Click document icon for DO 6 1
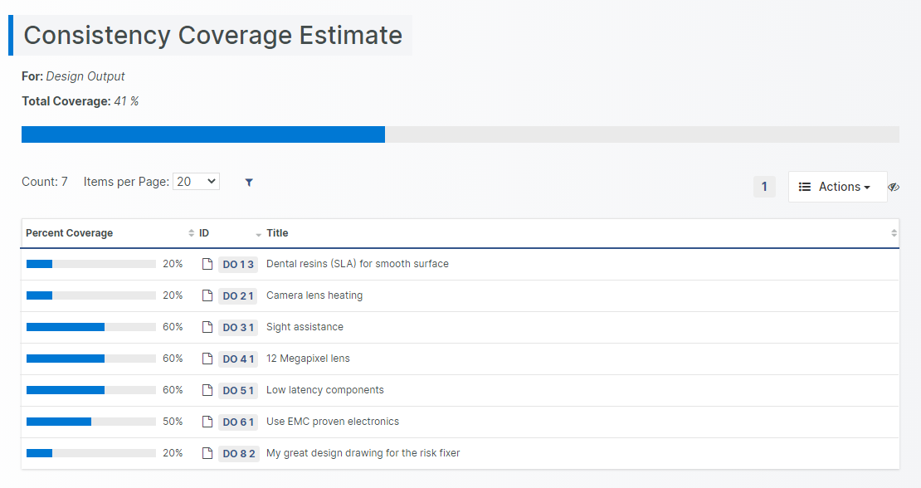The height and width of the screenshot is (488, 921). (207, 422)
